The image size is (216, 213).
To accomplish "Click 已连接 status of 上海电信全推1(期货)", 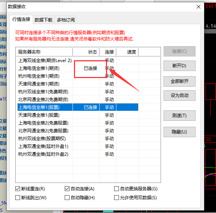I will point(90,68).
